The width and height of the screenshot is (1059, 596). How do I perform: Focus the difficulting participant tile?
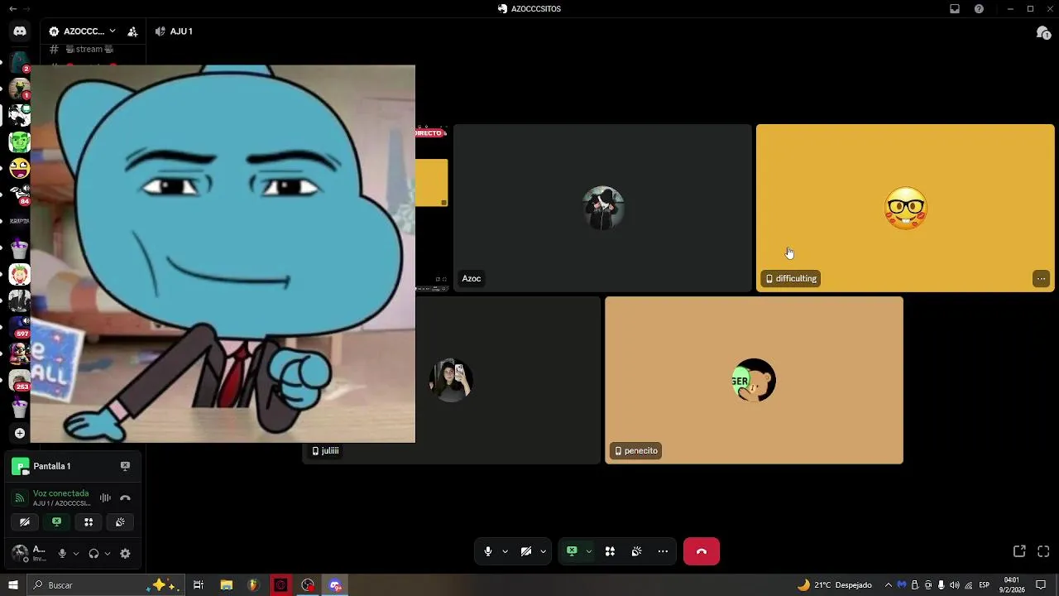coord(905,208)
